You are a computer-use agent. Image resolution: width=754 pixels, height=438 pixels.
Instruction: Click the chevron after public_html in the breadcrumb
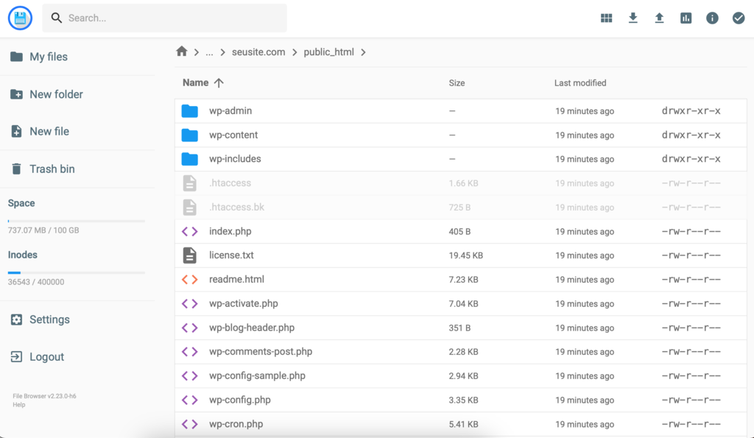click(363, 52)
